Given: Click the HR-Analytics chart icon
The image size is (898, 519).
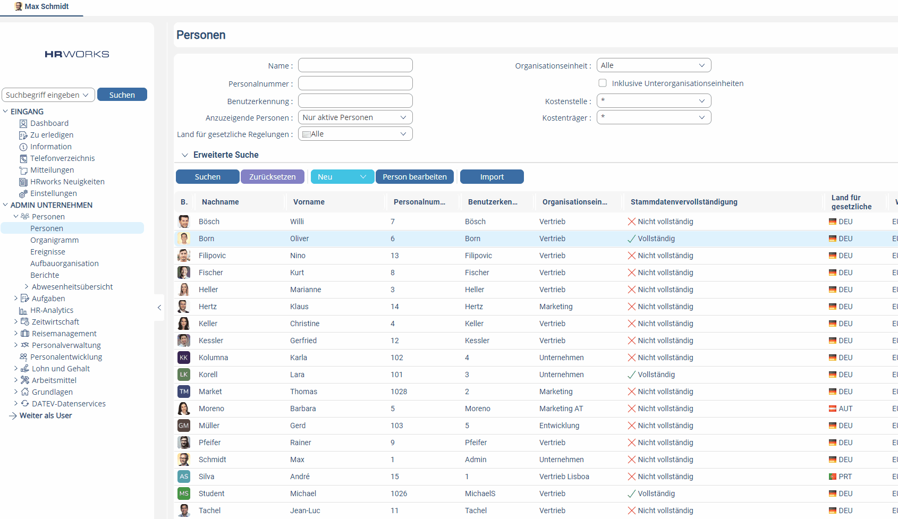Looking at the screenshot, I should point(23,310).
